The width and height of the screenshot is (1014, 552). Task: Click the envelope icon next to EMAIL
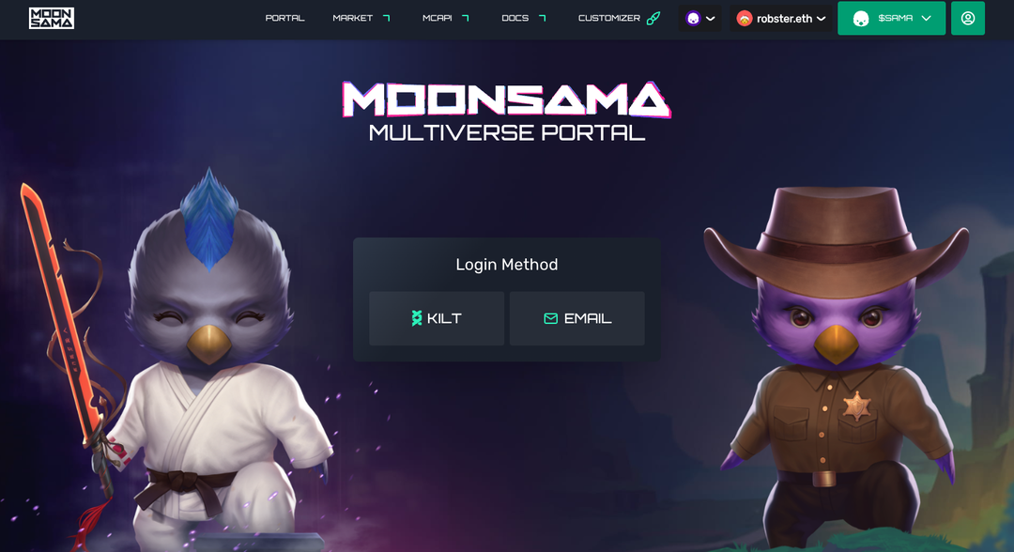pyautogui.click(x=550, y=318)
